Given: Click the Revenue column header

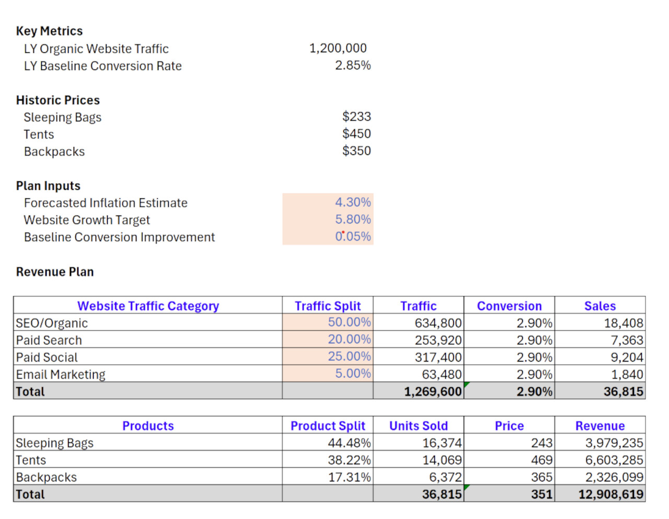Looking at the screenshot, I should [600, 425].
